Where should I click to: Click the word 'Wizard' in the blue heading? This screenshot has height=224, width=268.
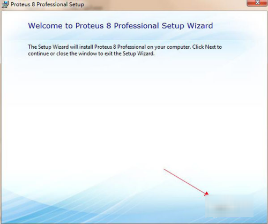click(x=200, y=26)
